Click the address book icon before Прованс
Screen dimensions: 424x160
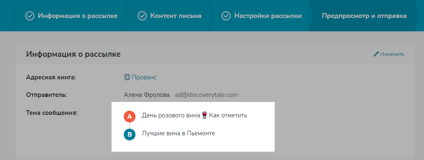[x=127, y=77]
